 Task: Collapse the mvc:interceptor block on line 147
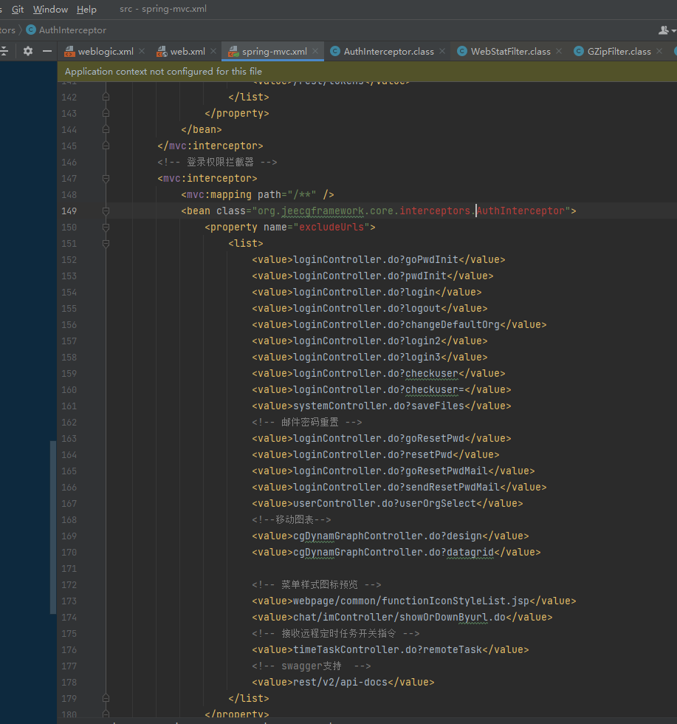[x=106, y=178]
